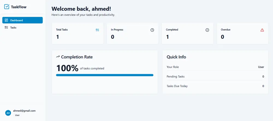
Task: Click the Total Tasks checklist icon
Action: tap(97, 30)
